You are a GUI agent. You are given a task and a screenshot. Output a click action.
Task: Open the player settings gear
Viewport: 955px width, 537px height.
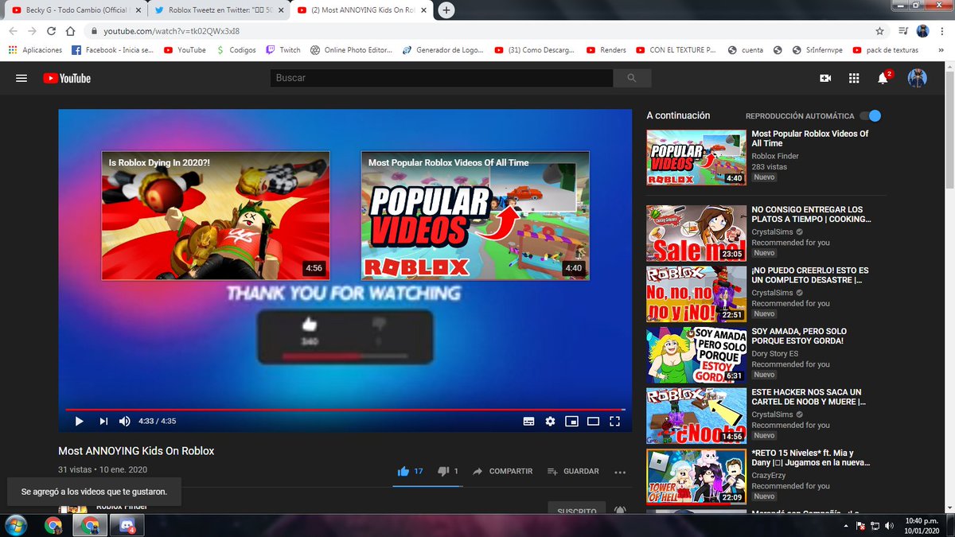point(550,421)
